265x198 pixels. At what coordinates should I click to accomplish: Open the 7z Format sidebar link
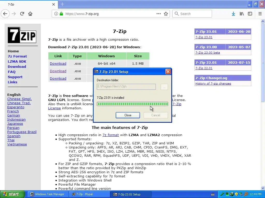coord(17,56)
